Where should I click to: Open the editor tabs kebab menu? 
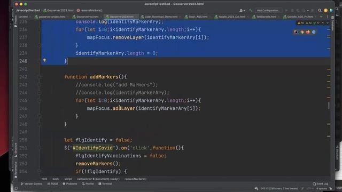point(328,17)
